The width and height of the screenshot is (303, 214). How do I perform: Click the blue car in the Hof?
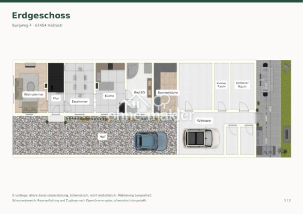(151, 141)
